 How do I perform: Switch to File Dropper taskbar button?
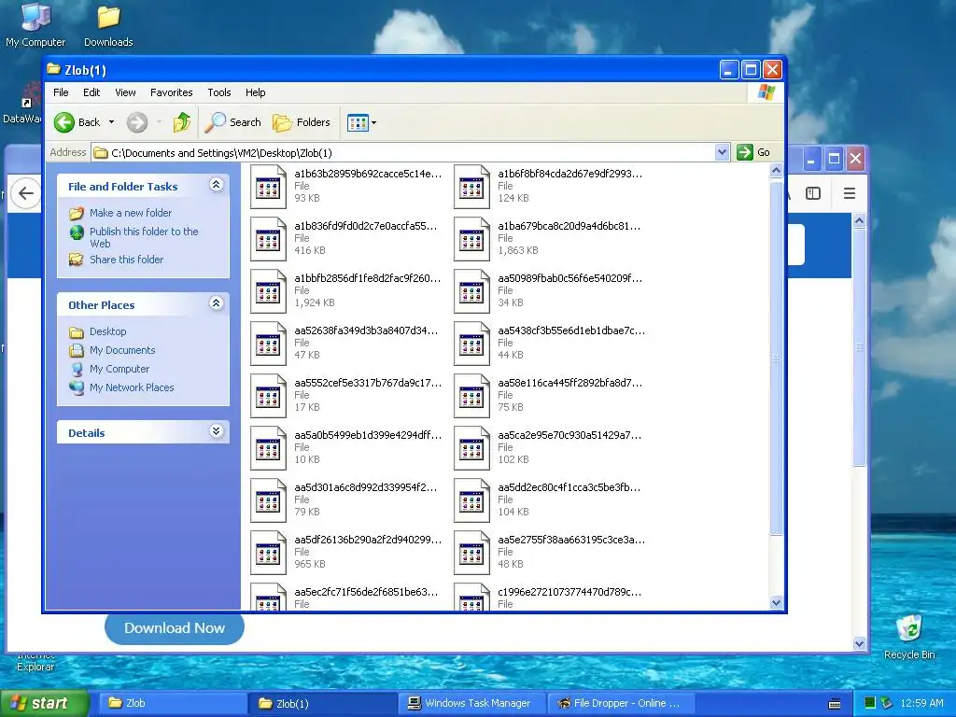622,704
